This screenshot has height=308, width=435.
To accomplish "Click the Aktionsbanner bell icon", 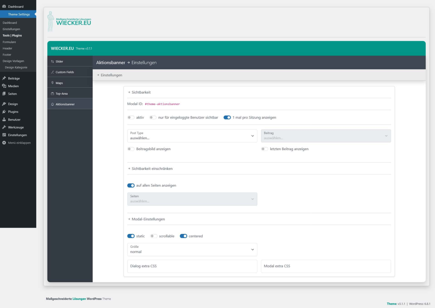I will (x=52, y=104).
